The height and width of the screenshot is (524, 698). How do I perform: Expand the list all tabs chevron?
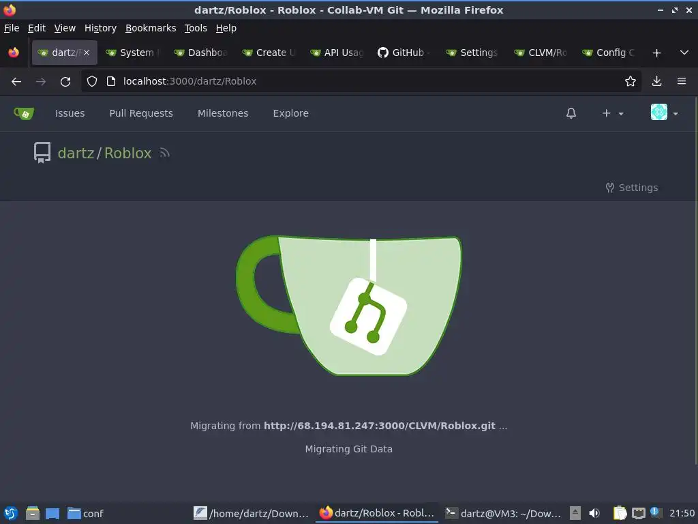pos(684,53)
